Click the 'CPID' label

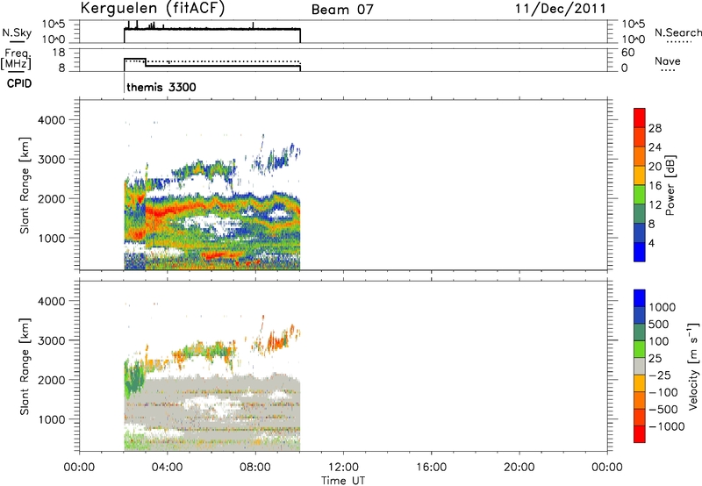pos(19,83)
